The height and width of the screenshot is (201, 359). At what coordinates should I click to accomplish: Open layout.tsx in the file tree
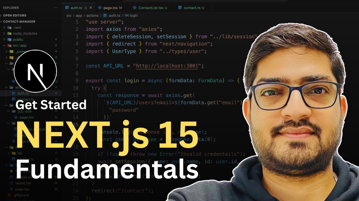[x=23, y=183]
